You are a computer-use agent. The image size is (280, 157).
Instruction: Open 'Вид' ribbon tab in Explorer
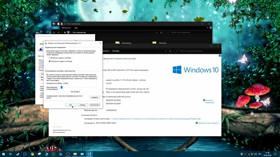click(x=76, y=28)
